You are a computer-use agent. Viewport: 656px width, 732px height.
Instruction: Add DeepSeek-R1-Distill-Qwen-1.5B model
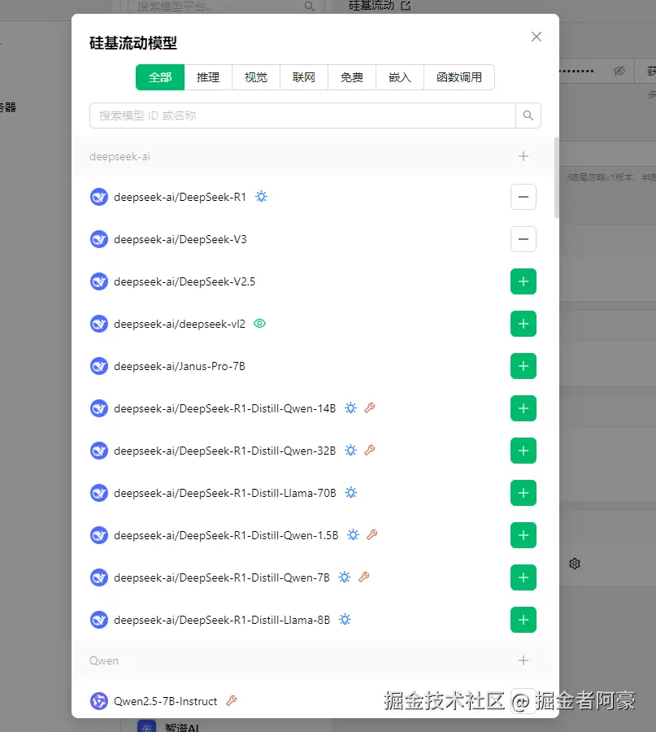tap(523, 535)
